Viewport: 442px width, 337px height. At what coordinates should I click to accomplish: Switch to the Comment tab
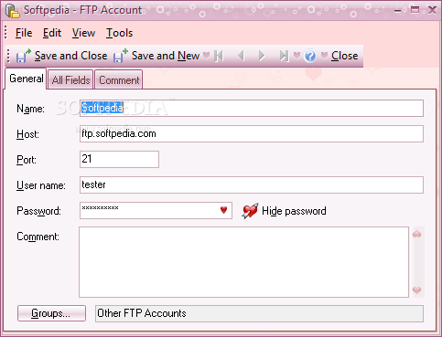[x=119, y=80]
